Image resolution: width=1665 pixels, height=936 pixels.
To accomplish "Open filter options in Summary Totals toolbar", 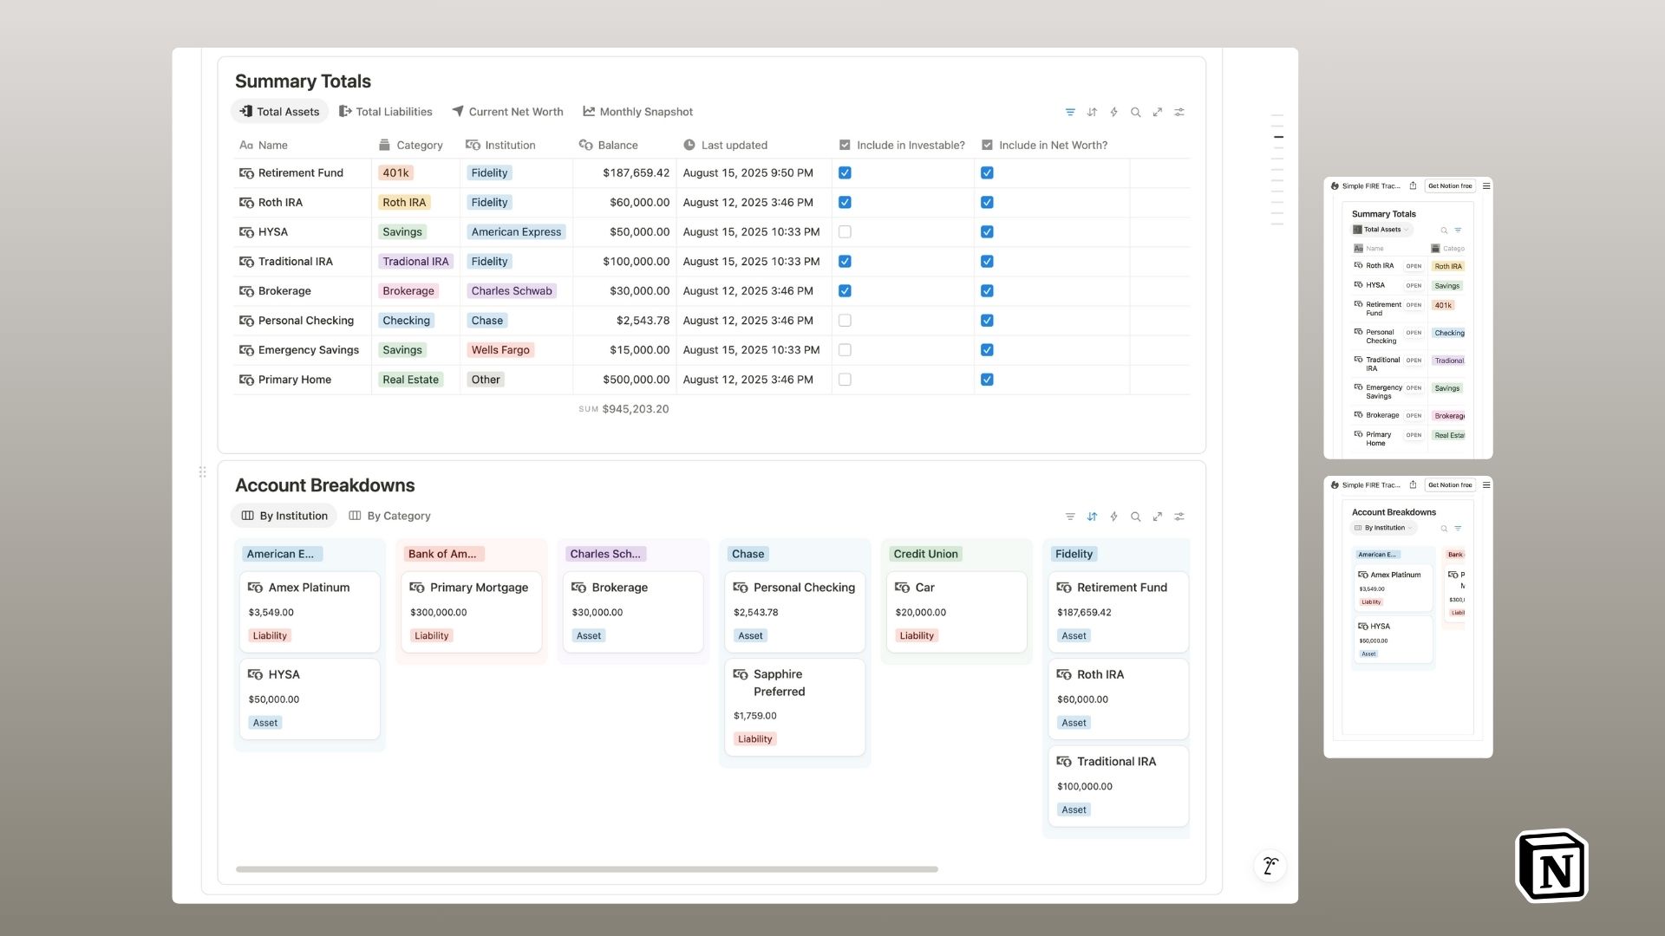I will [1070, 112].
